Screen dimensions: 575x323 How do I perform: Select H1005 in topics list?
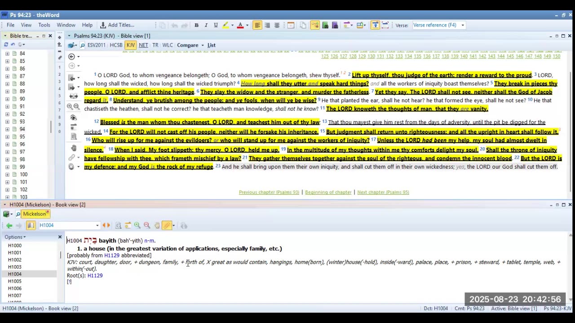[14, 281]
